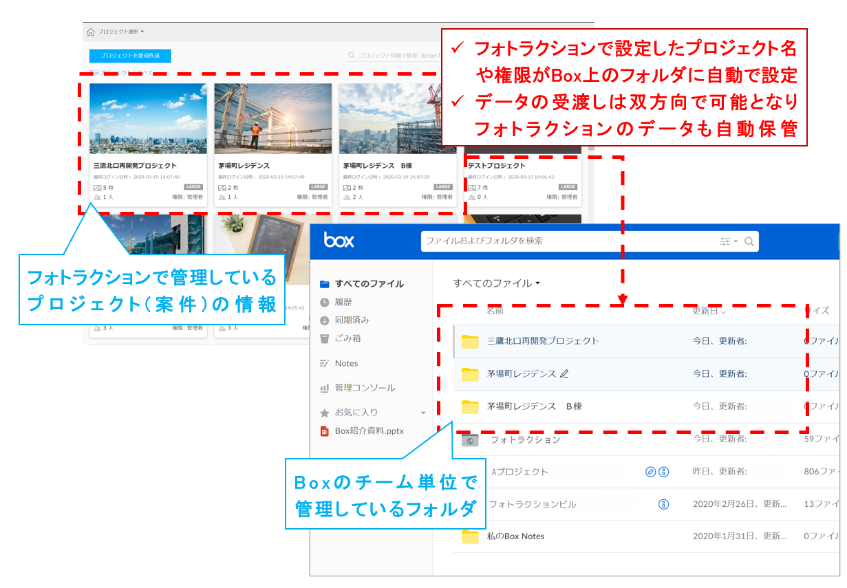Viewport: 847px width, 588px height.
Task: Click the 806ファイル size of Aプロジェクト row
Action: click(822, 472)
